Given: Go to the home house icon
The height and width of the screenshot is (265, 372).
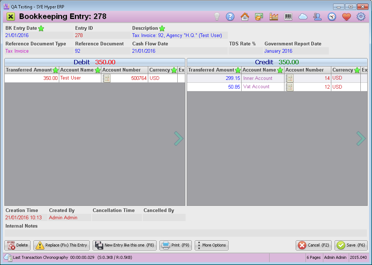Looking at the screenshot, I should click(244, 17).
